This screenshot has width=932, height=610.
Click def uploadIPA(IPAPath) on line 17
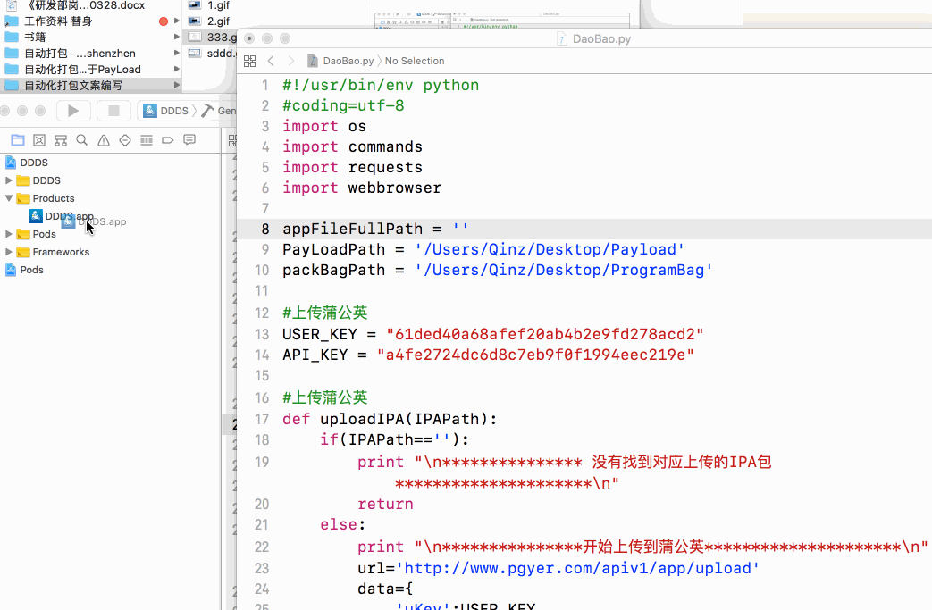coord(390,419)
